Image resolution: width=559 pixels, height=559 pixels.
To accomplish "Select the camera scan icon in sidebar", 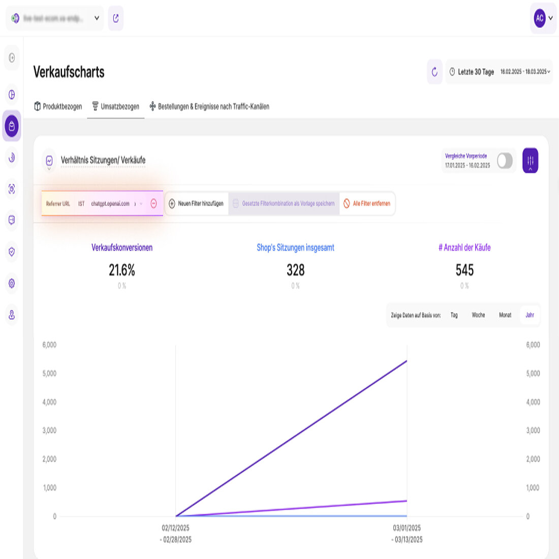I will click(x=11, y=189).
